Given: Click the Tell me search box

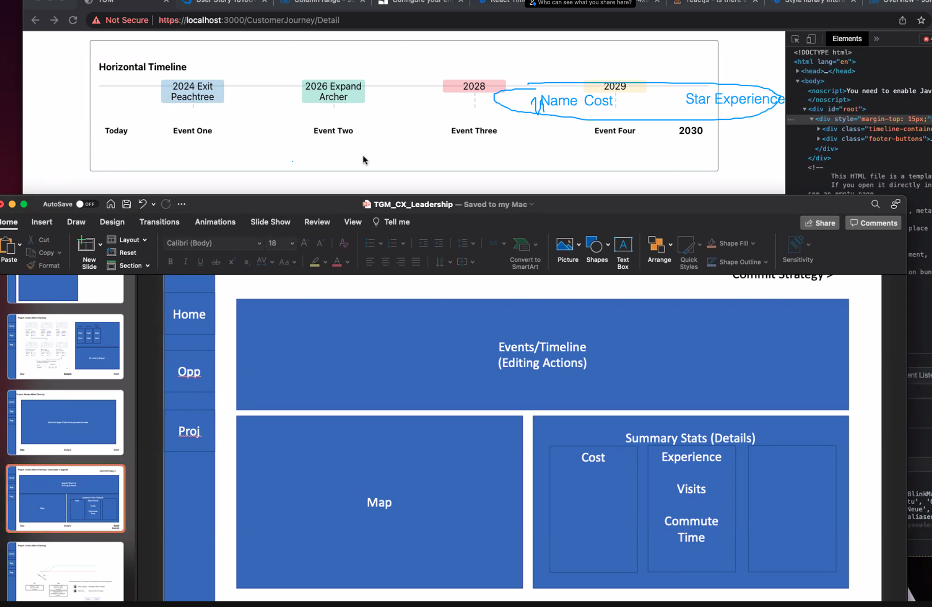Looking at the screenshot, I should [391, 222].
